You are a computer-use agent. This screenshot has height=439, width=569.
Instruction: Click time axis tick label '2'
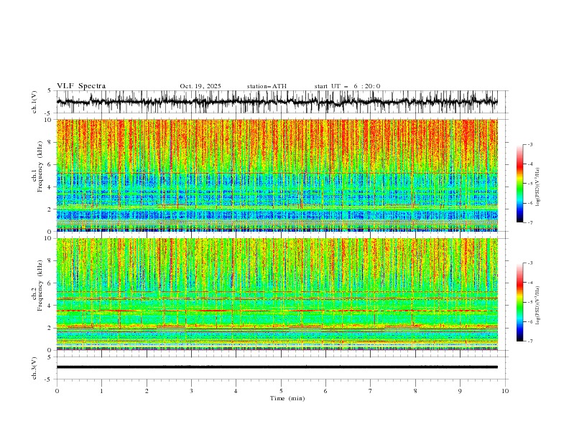tap(147, 391)
